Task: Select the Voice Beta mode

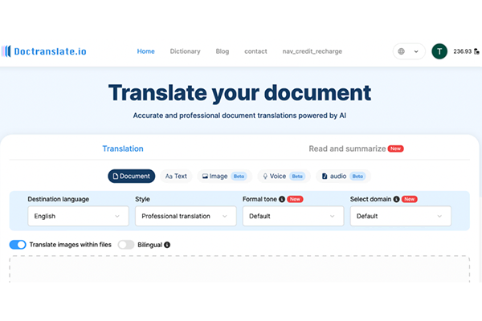Action: click(x=284, y=176)
